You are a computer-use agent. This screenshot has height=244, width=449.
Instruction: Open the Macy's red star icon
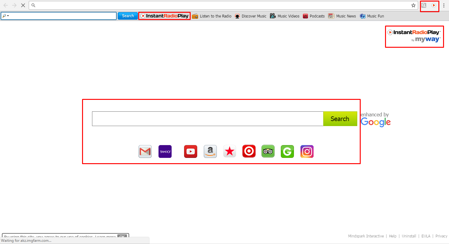(230, 152)
